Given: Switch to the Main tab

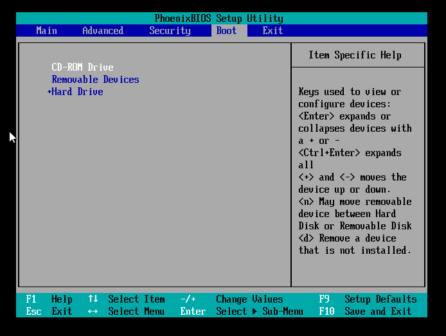Looking at the screenshot, I should (46, 31).
